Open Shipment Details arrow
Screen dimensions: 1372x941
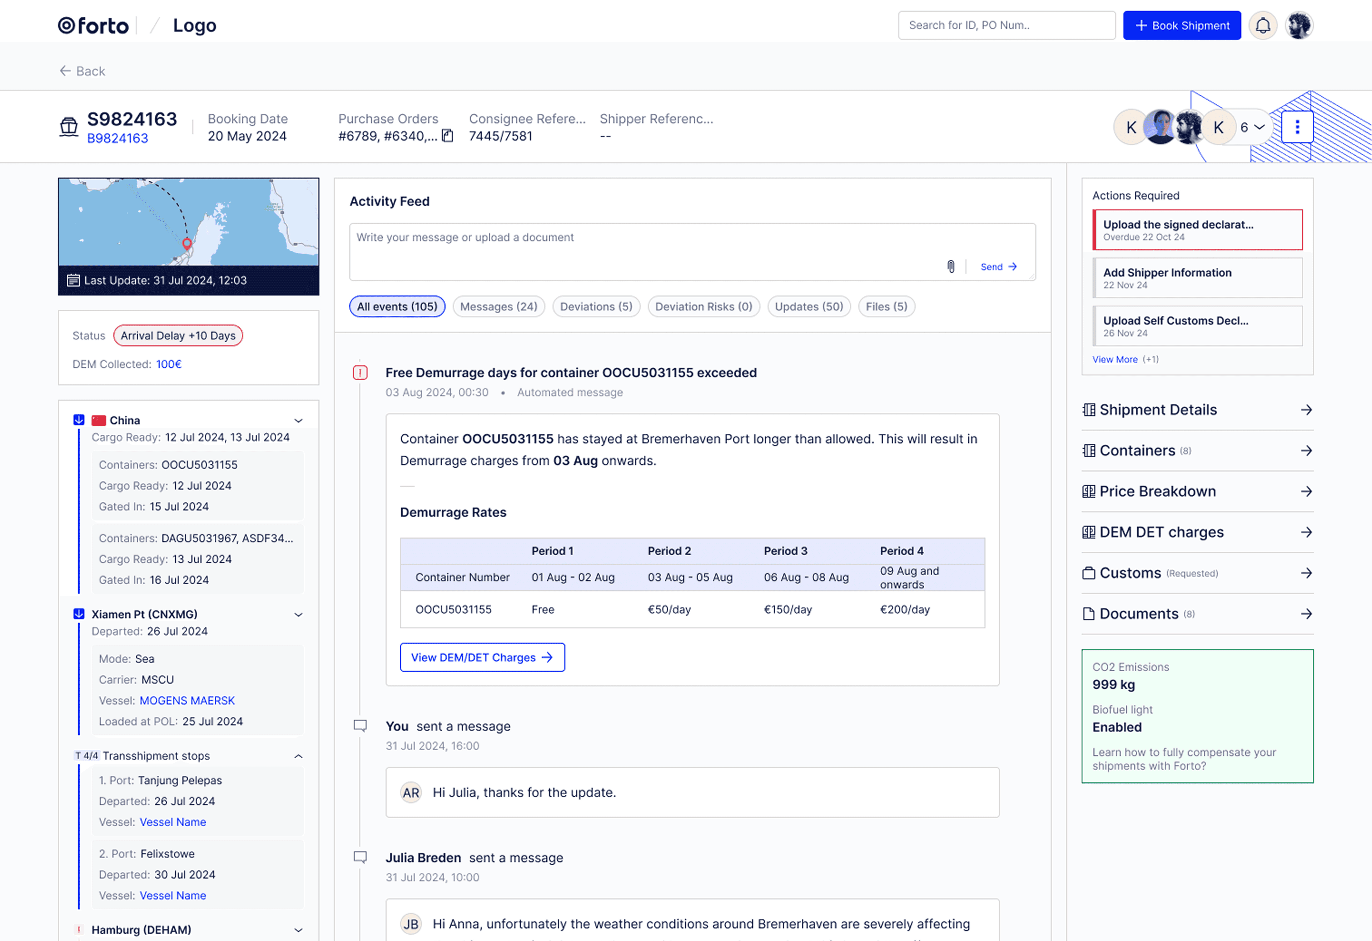tap(1306, 410)
